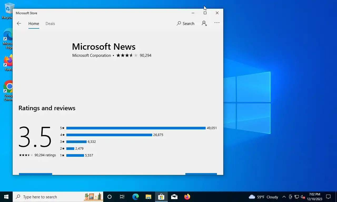Open the clock showing 7:02 PM
This screenshot has height=202, width=337.
click(x=315, y=197)
